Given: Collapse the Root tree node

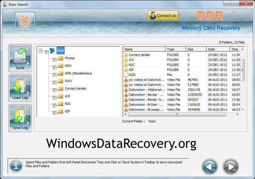Looking at the screenshot, I should (41, 51).
